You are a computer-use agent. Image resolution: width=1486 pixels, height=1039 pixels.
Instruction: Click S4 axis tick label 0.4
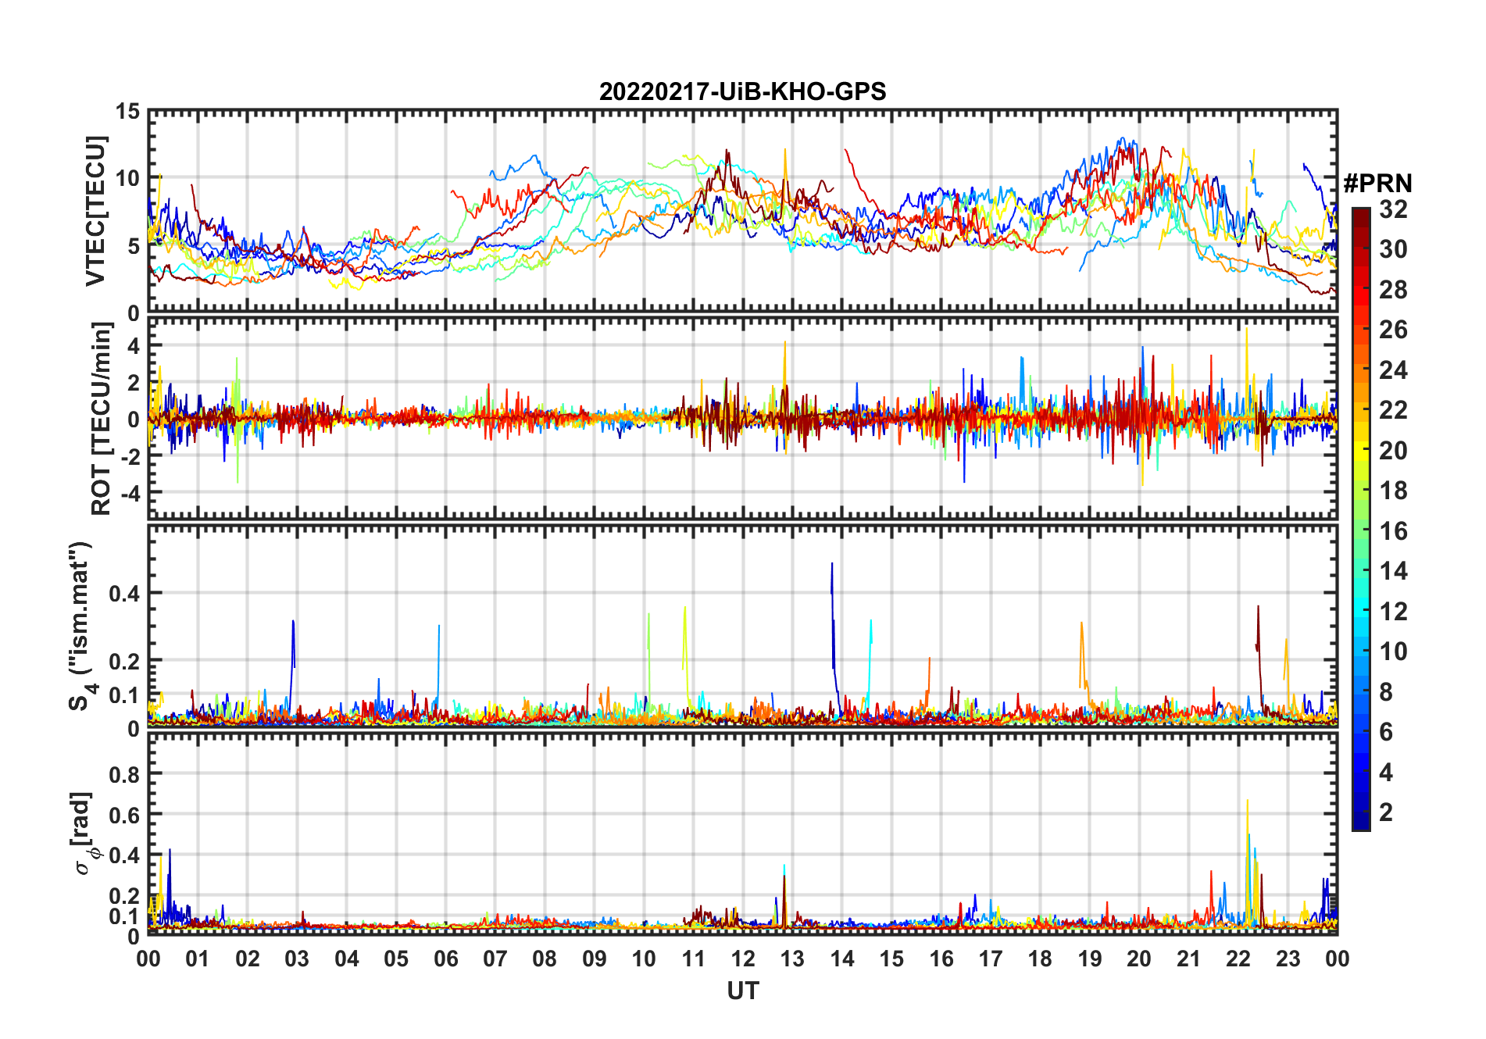click(x=125, y=594)
